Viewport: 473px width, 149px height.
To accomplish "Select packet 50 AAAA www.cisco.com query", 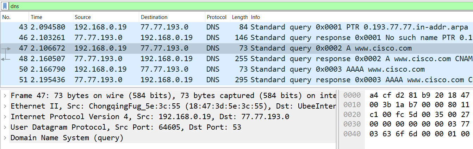I will click(x=211, y=69).
